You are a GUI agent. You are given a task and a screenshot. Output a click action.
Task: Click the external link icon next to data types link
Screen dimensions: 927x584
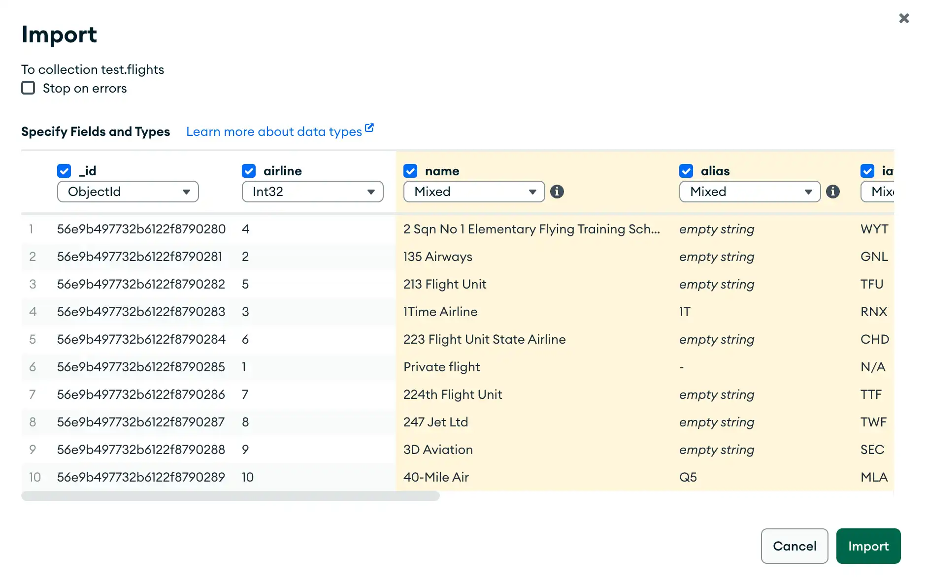pos(369,127)
